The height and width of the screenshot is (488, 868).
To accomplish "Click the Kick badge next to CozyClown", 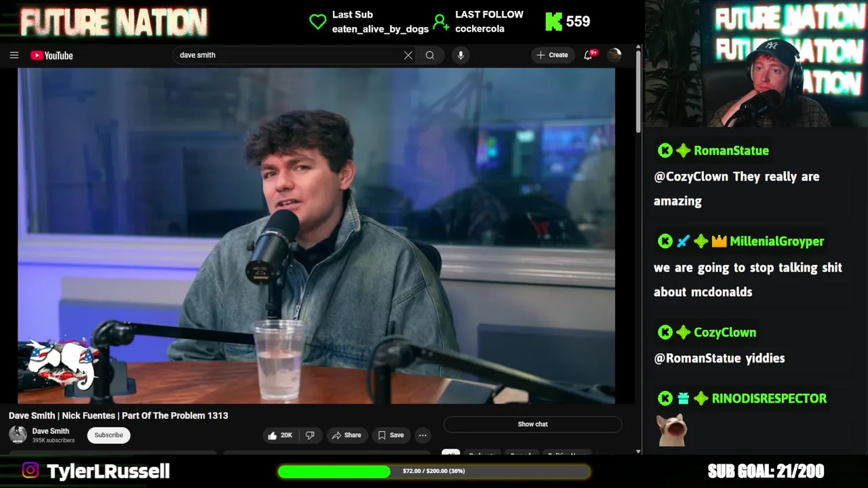I will pyautogui.click(x=665, y=332).
